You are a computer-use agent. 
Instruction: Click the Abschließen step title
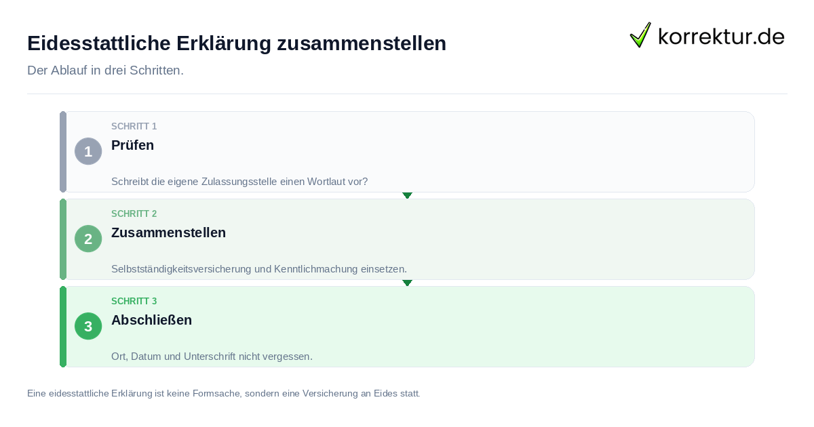pyautogui.click(x=151, y=320)
